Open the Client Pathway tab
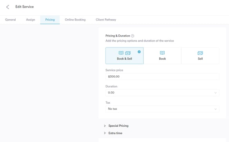Viewport: 229px width, 142px height. (106, 20)
